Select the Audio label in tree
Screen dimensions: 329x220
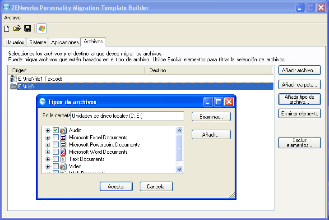(x=75, y=130)
